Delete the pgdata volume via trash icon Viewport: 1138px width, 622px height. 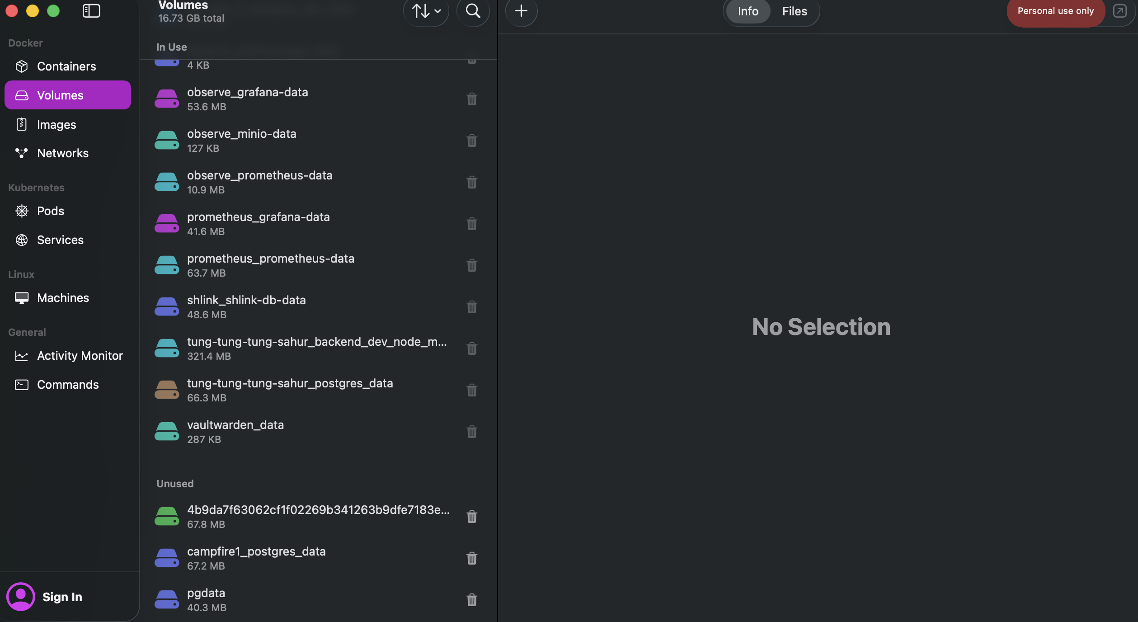[x=471, y=600]
